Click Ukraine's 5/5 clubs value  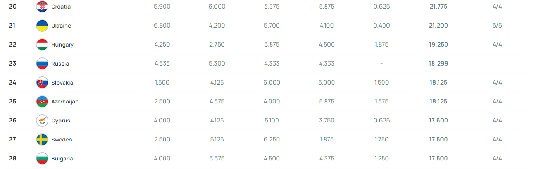[x=497, y=26]
